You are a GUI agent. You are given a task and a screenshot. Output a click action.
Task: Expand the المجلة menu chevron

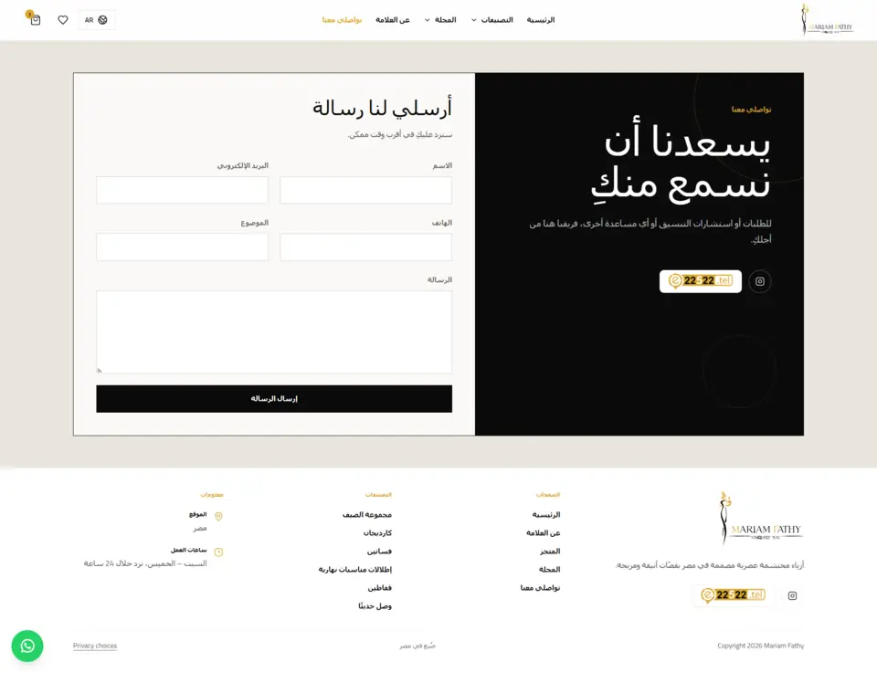coord(428,20)
